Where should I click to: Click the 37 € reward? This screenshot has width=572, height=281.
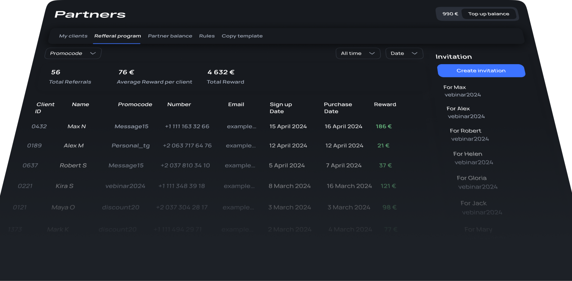[385, 165]
